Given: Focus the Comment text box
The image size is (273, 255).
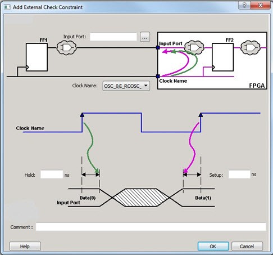Looking at the screenshot, I should [x=151, y=227].
